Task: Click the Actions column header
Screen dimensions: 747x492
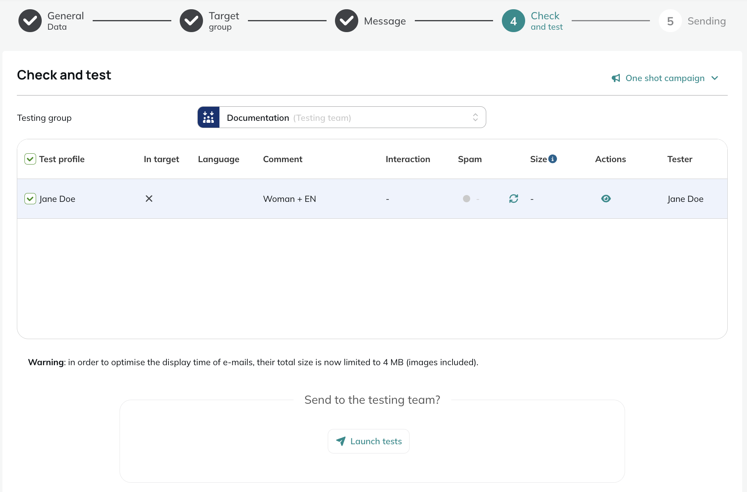Action: click(610, 159)
